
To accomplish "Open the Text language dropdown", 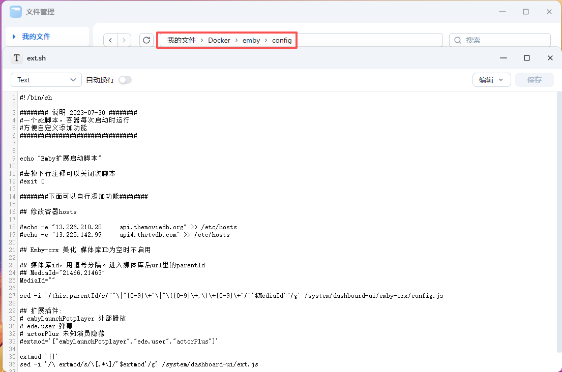I will pyautogui.click(x=46, y=80).
